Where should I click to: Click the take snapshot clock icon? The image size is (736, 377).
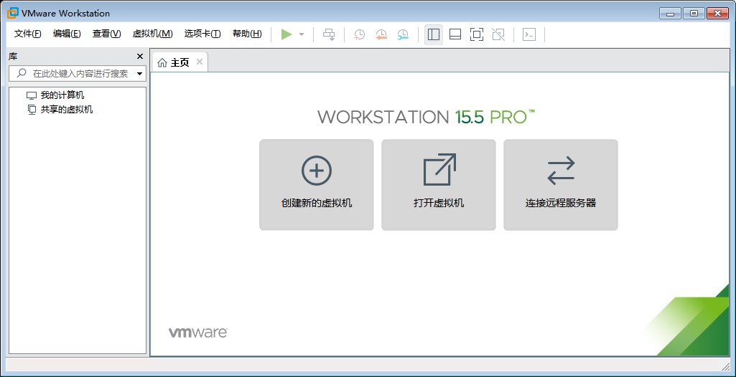360,34
